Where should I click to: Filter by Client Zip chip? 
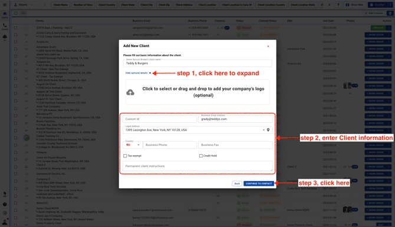(x=164, y=5)
